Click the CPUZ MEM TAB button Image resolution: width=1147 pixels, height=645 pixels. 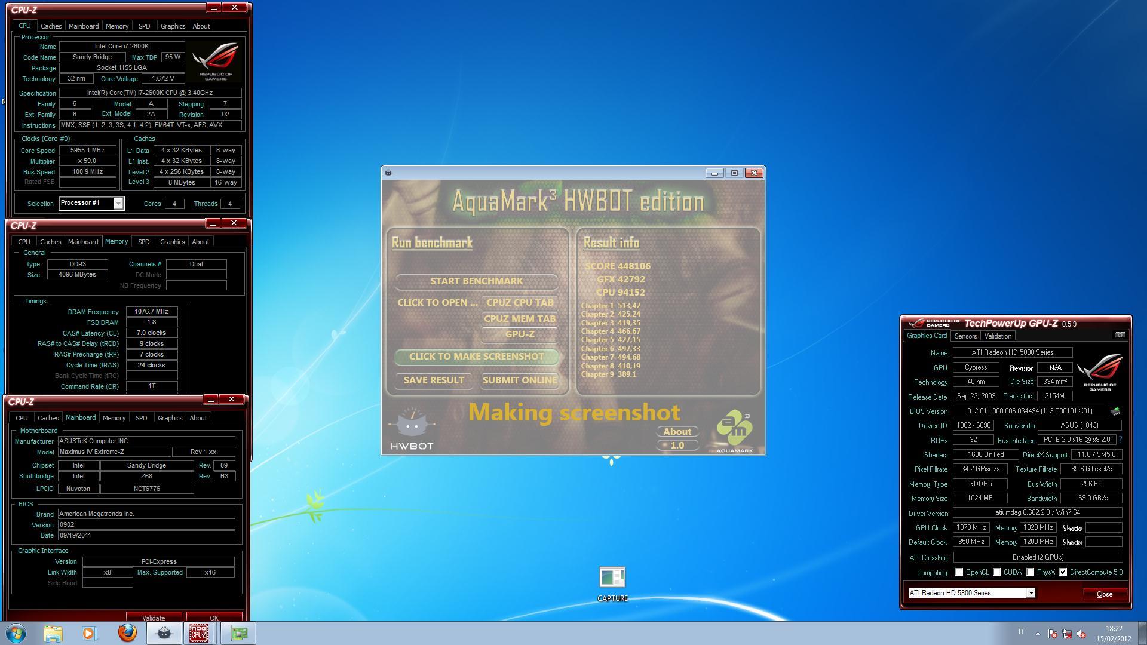[x=520, y=318]
